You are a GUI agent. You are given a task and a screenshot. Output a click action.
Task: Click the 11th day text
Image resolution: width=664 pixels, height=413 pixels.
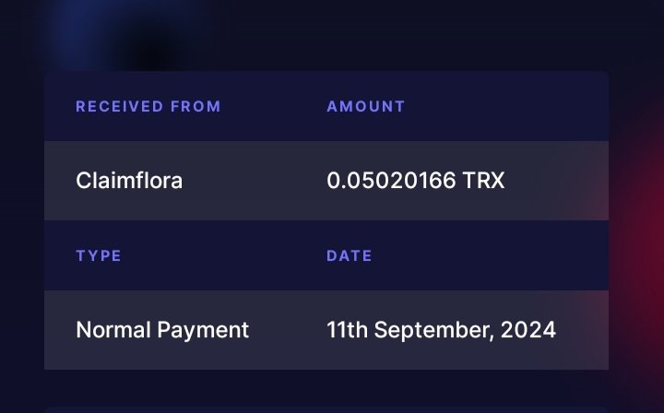(344, 330)
